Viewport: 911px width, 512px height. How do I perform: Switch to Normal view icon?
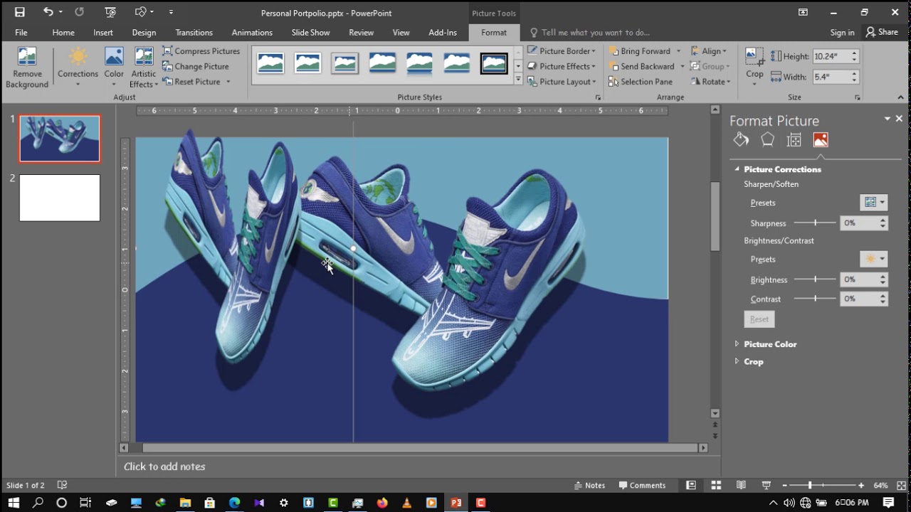[x=691, y=485]
